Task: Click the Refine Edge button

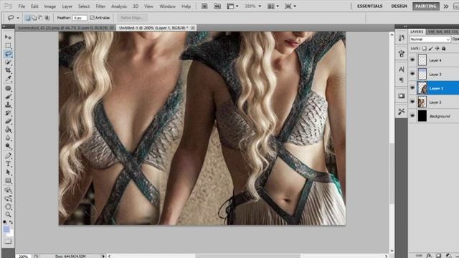Action: click(x=132, y=18)
